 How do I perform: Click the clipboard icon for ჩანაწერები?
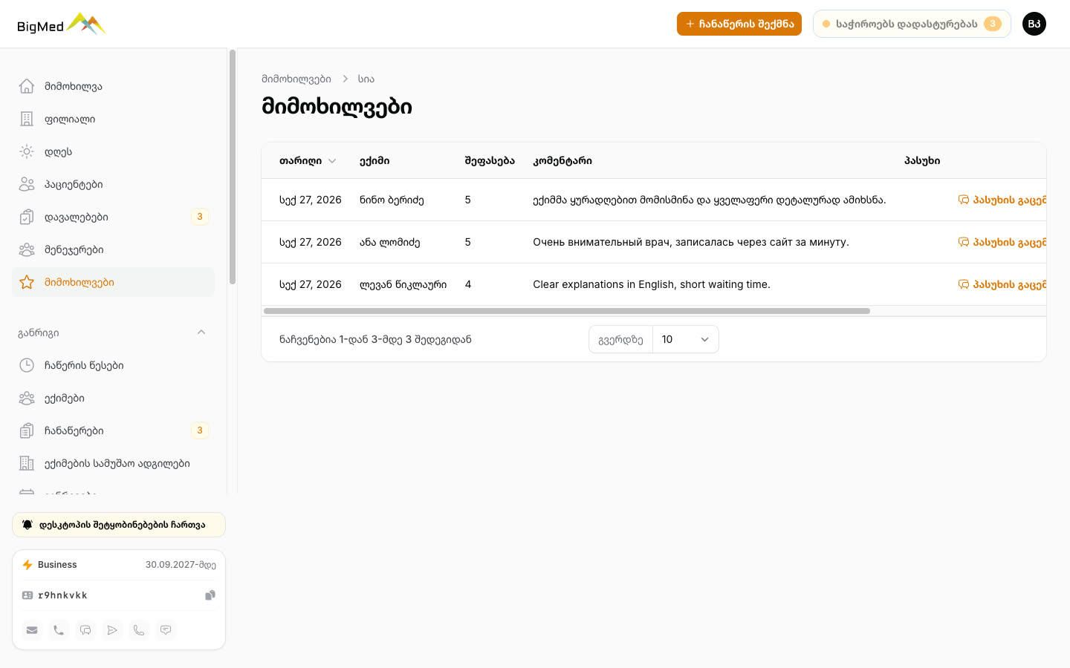27,430
